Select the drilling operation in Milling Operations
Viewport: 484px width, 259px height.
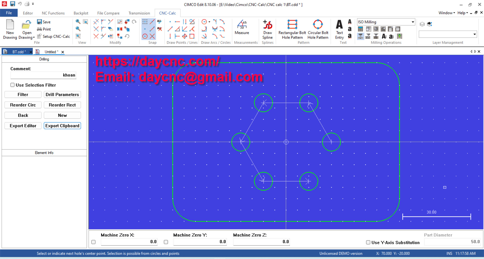coord(360,36)
